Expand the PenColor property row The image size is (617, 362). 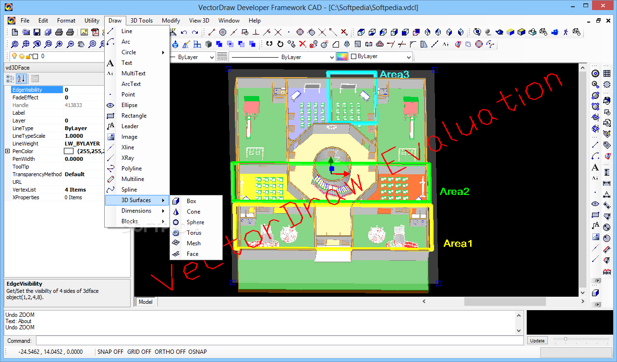coord(7,151)
